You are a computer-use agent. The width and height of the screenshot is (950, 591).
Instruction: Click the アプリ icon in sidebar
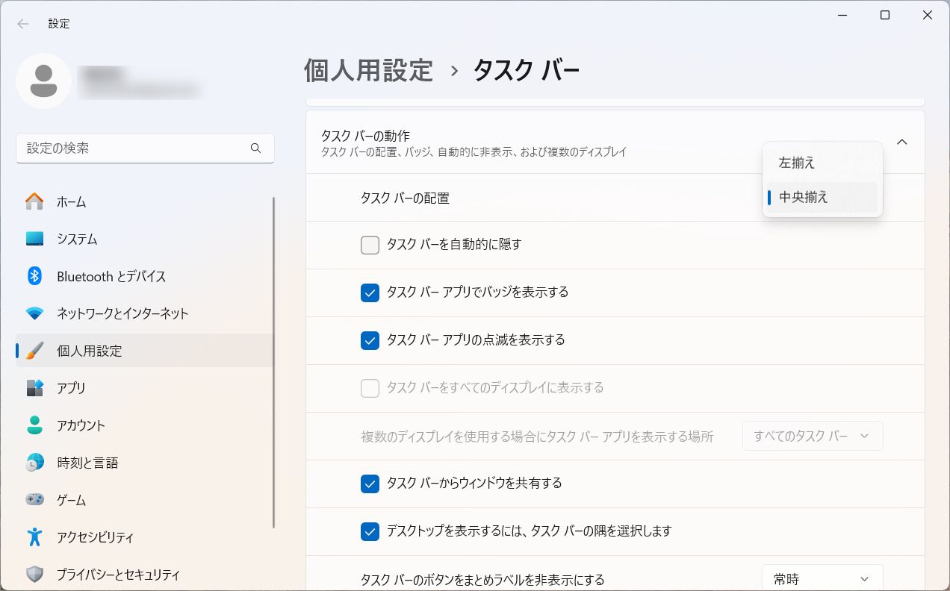(x=34, y=388)
